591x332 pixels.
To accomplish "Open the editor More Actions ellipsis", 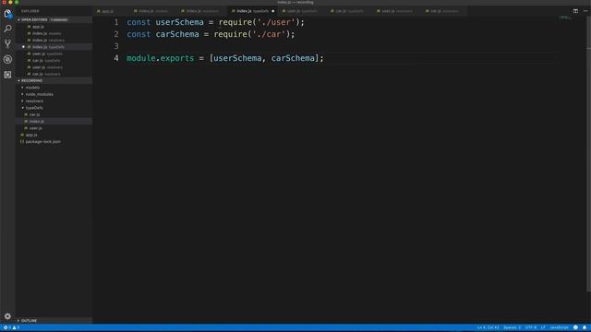I will click(585, 11).
